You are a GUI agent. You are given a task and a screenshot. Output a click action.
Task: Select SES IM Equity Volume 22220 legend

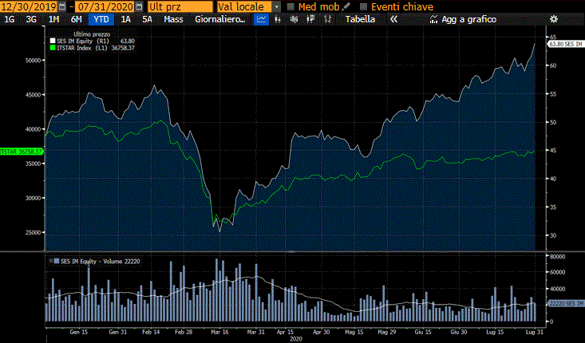pos(100,262)
